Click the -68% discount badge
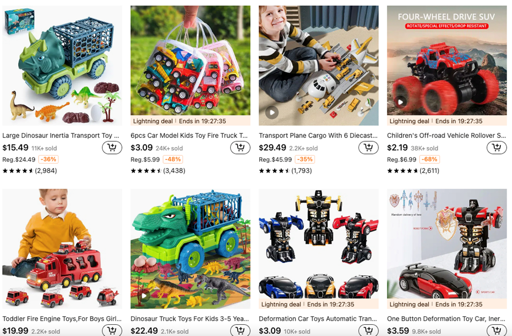 point(429,159)
